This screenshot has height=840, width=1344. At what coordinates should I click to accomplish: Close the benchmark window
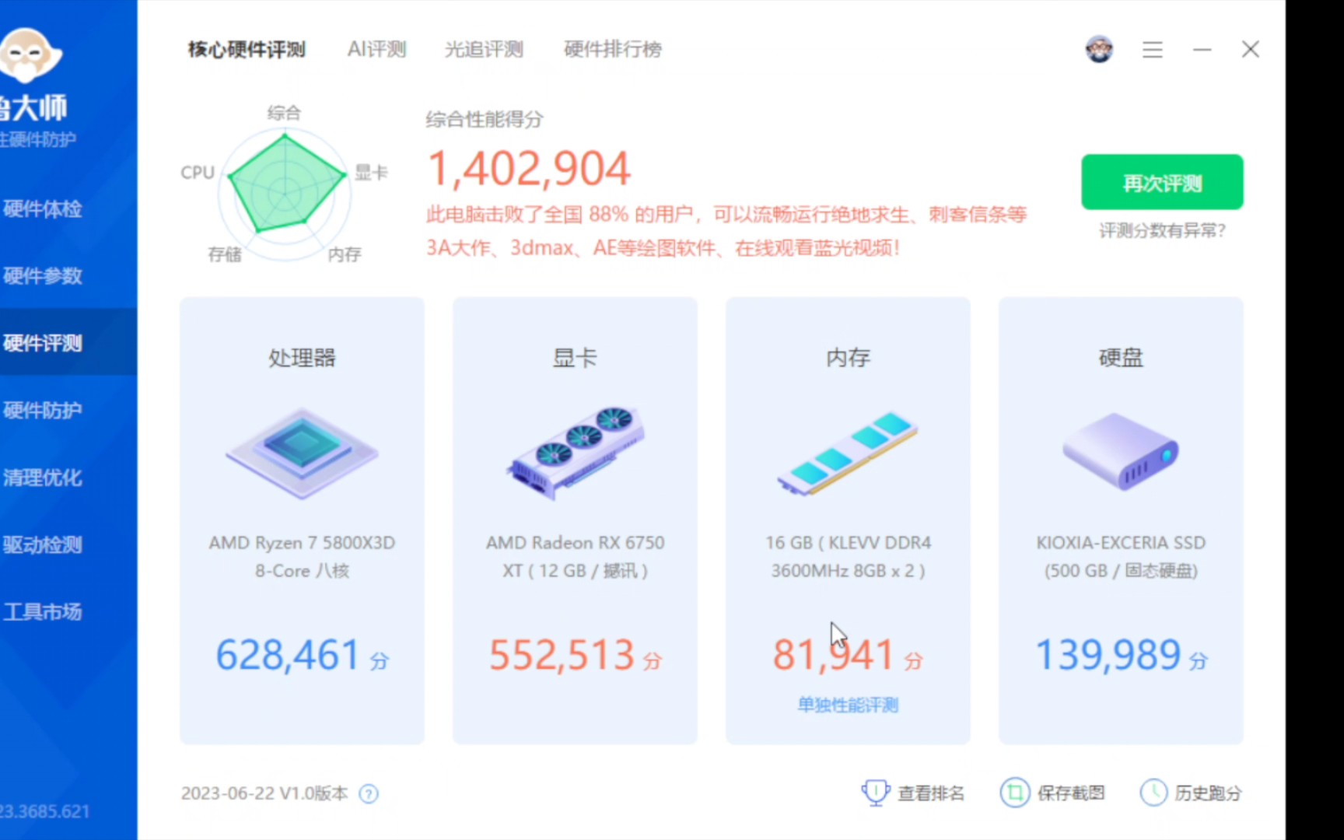pos(1250,50)
